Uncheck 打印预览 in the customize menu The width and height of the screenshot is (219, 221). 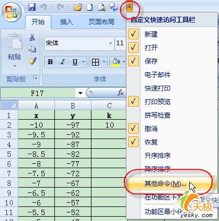point(158,101)
